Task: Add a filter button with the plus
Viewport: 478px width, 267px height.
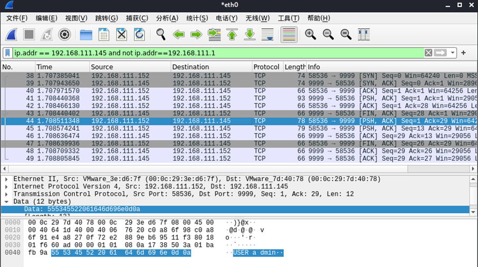Action: (x=463, y=53)
